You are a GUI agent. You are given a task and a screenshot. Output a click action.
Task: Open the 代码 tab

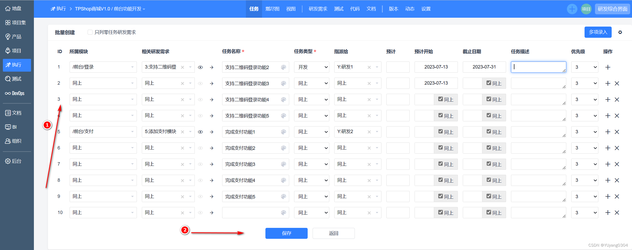(355, 9)
